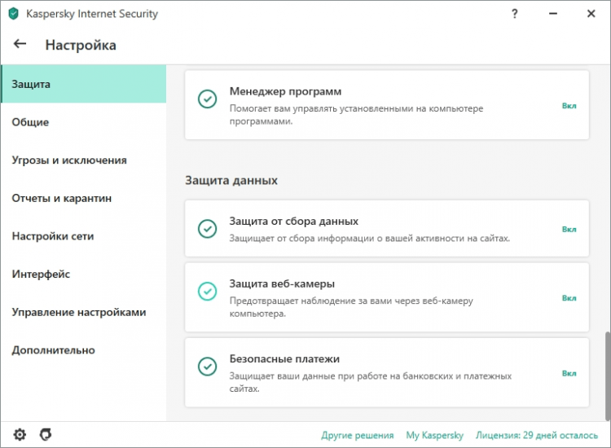
Task: Click the support agent icon in footer
Action: pos(46,435)
